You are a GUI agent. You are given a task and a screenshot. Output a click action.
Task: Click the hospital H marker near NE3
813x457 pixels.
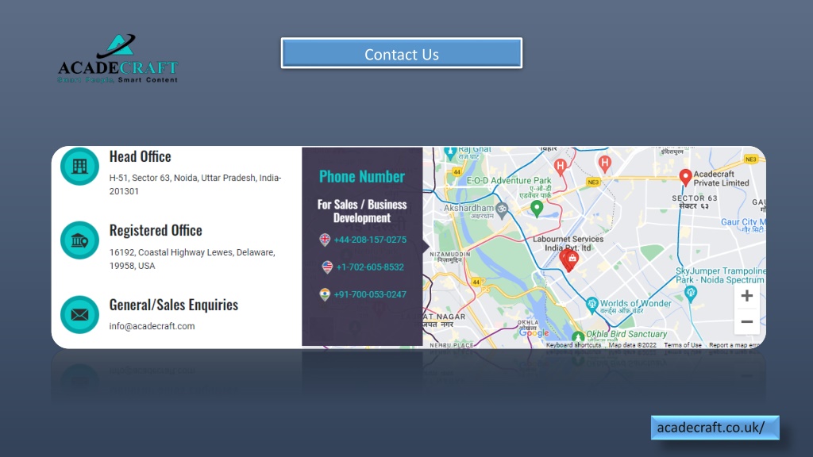click(x=604, y=163)
